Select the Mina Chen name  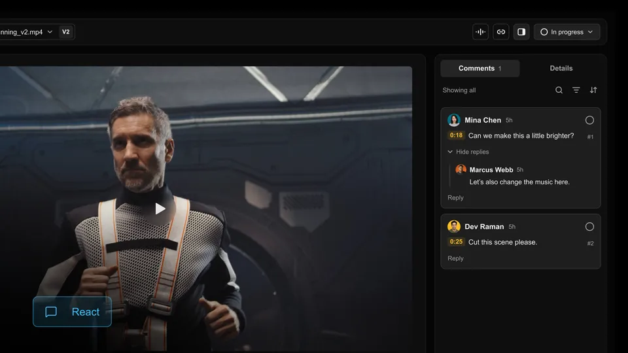[483, 120]
